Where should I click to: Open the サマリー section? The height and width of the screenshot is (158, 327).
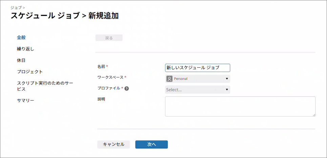click(25, 101)
